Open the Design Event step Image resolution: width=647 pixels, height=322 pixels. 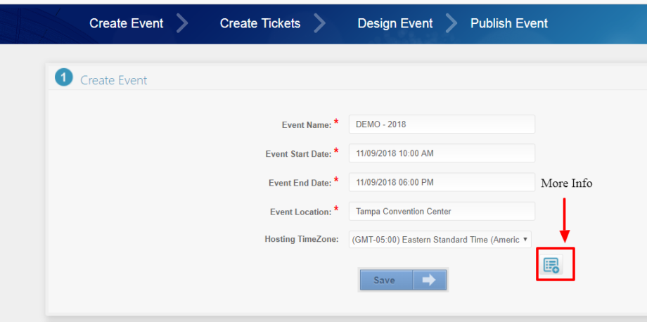pyautogui.click(x=396, y=23)
